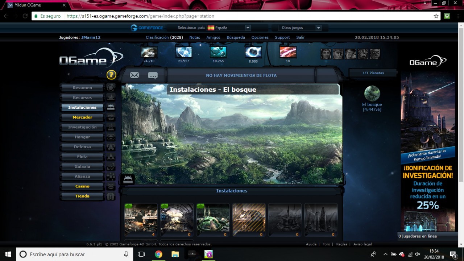This screenshot has width=464, height=261.
Task: Open the Windows notification center icon
Action: pyautogui.click(x=453, y=254)
